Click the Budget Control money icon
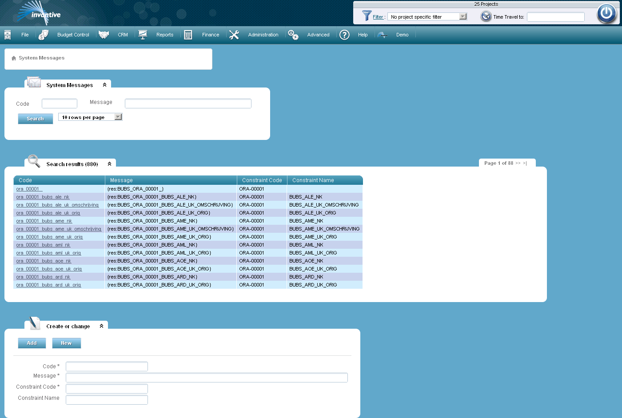 click(x=43, y=35)
